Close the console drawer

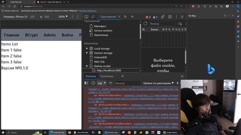[182, 76]
